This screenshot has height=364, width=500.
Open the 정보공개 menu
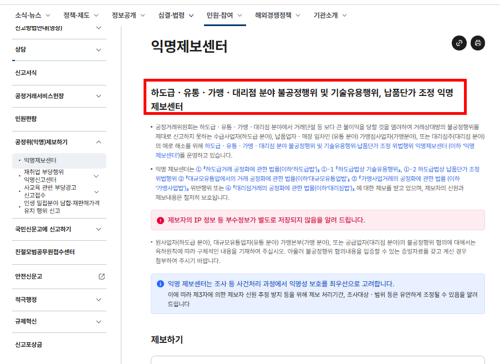128,16
